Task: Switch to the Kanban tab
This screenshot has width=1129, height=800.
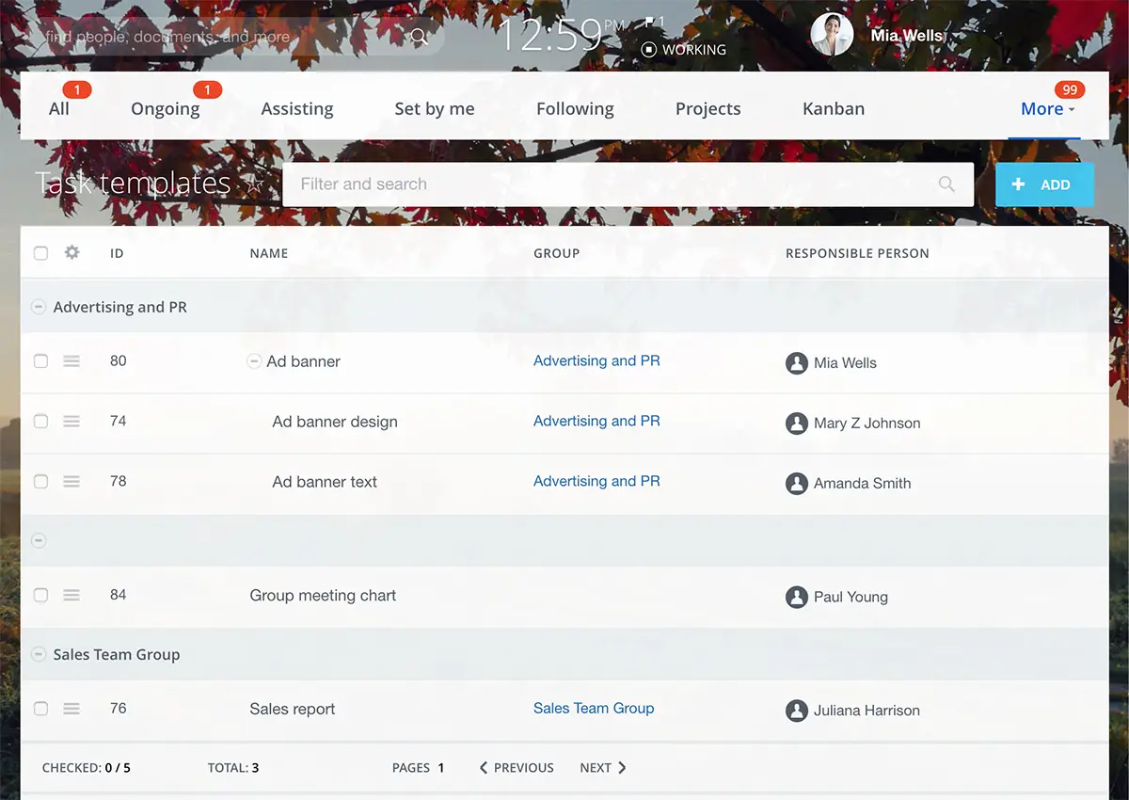Action: [x=833, y=109]
